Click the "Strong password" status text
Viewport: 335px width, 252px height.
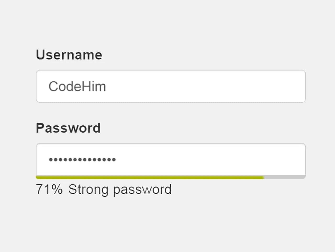[120, 189]
